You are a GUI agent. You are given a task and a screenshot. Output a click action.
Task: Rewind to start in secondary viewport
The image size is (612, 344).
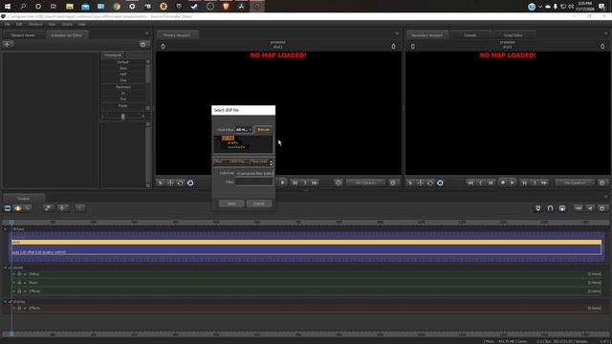click(470, 183)
